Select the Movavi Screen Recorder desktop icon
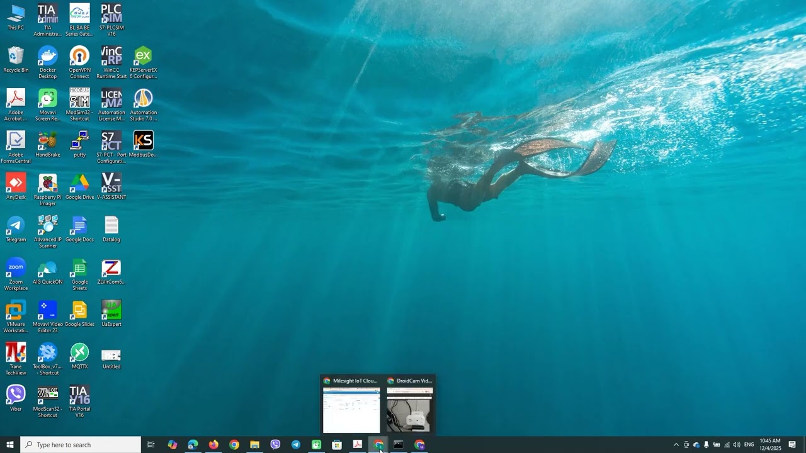 tap(48, 105)
